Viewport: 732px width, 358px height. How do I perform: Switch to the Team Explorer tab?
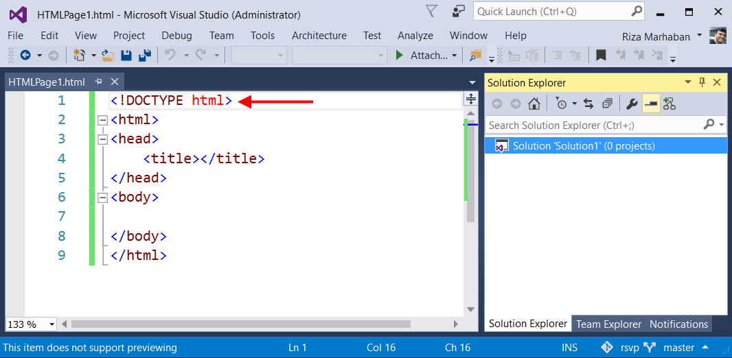pos(608,324)
